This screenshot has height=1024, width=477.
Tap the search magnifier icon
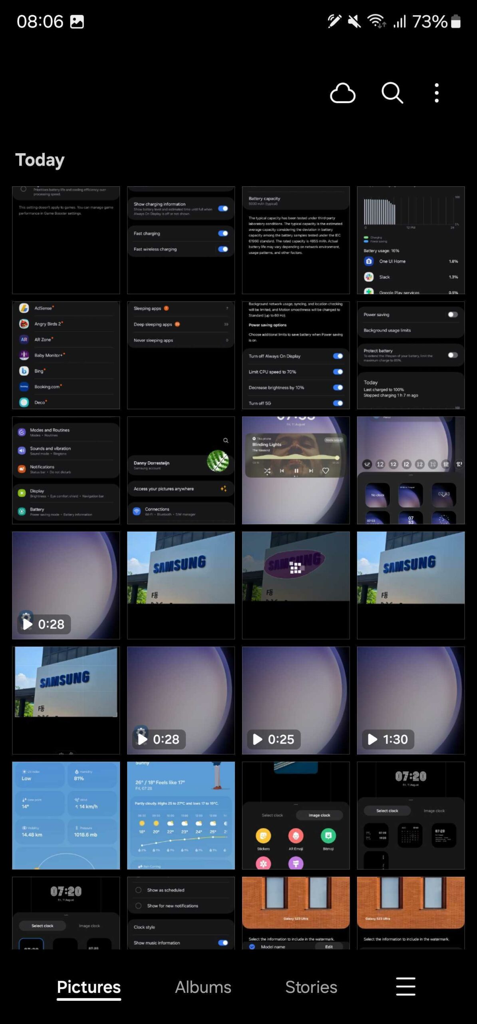[392, 93]
